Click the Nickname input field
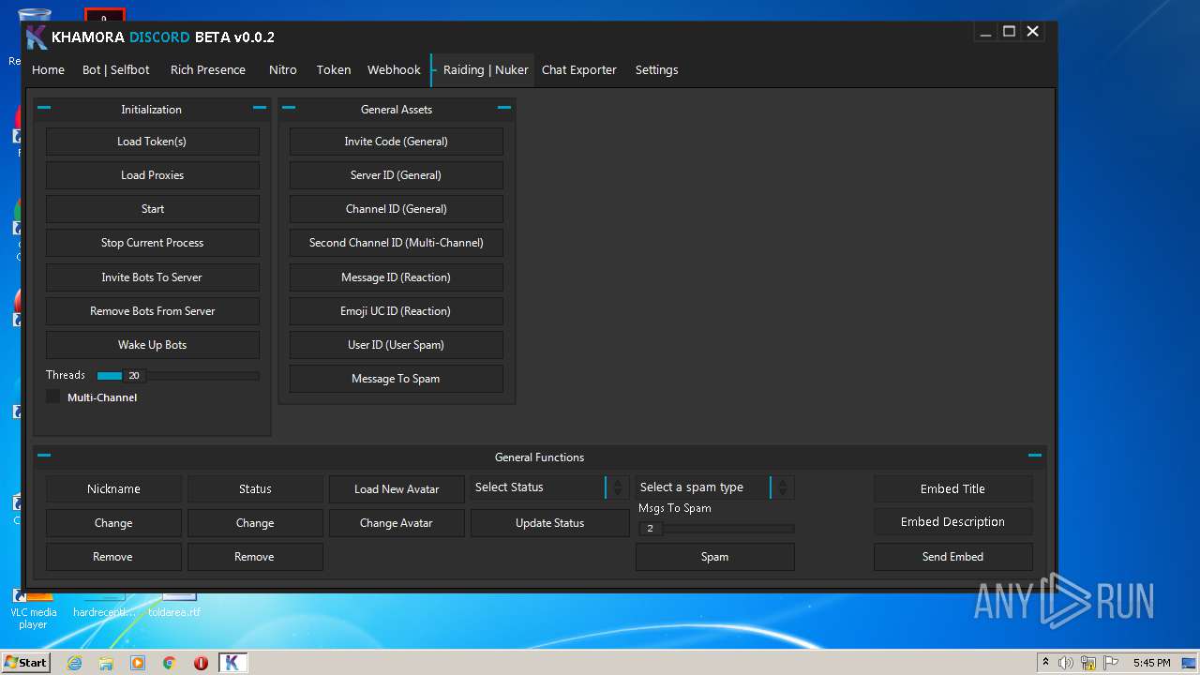 pos(113,489)
